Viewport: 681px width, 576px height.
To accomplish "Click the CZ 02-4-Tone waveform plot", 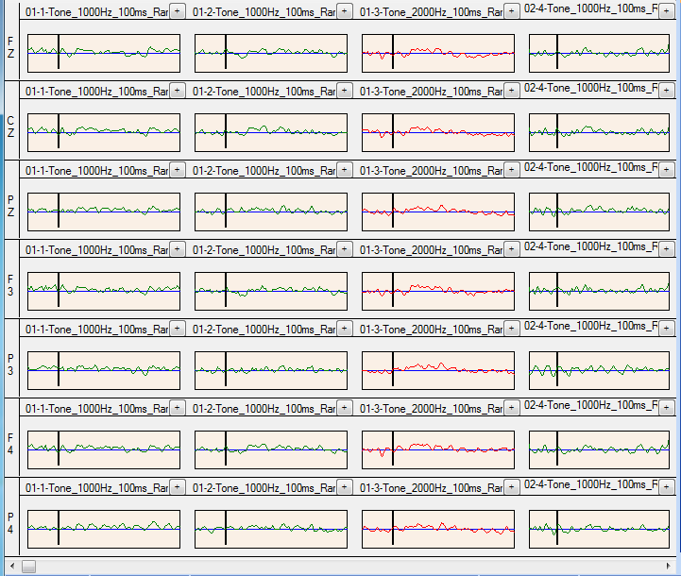I will [x=600, y=133].
